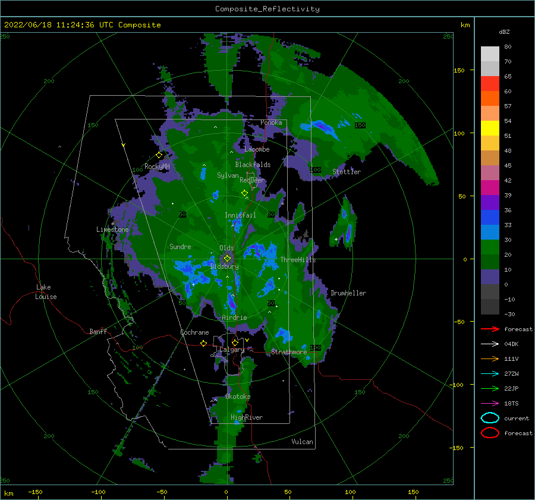This screenshot has width=535, height=500.
Task: Click the cyan 'current' ellipse legend icon
Action: [490, 418]
